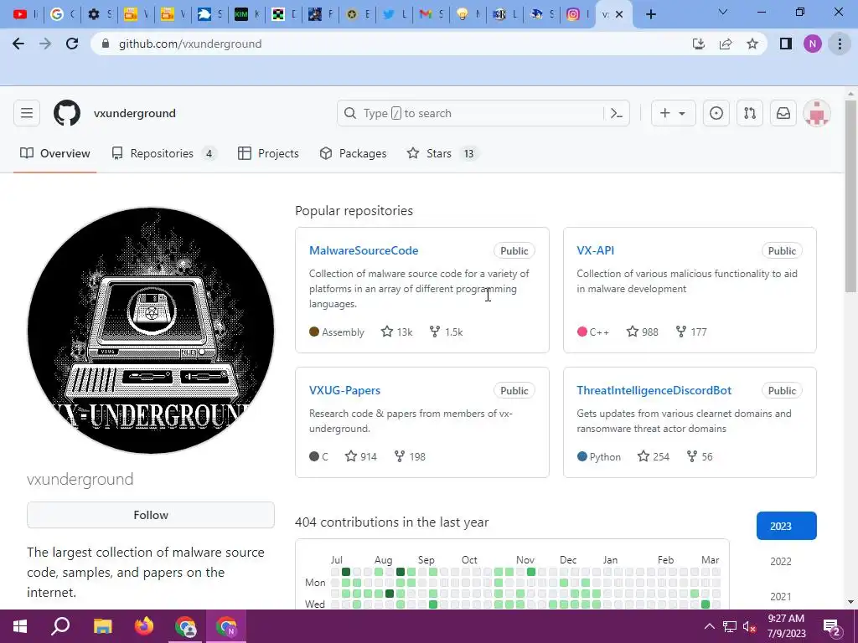Image resolution: width=858 pixels, height=643 pixels.
Task: Switch to the Repositories tab
Action: pos(163,154)
